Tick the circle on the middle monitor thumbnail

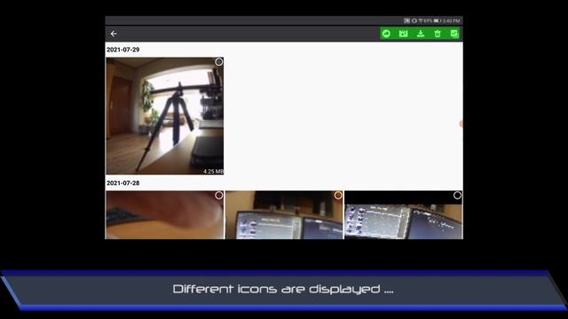(x=338, y=195)
